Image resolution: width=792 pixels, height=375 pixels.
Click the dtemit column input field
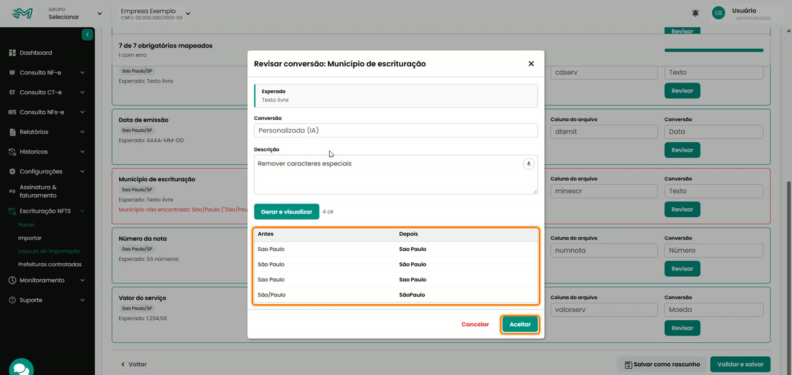604,132
